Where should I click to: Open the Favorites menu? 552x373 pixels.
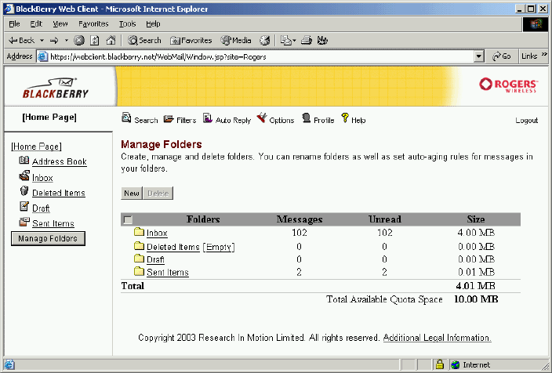[x=93, y=24]
